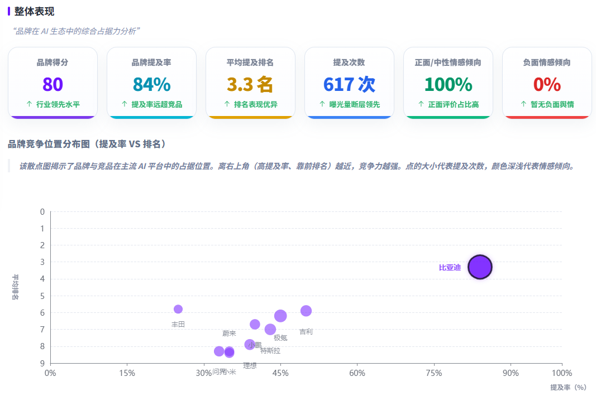
Task: Click the 提及次数 617 次 card
Action: tap(349, 83)
